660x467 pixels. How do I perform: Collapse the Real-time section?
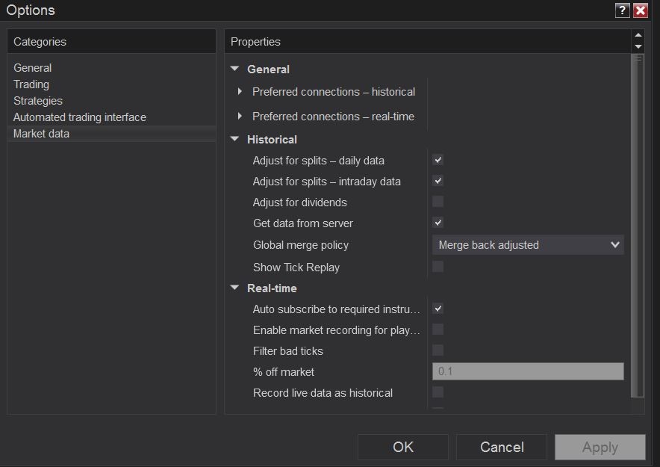[235, 288]
